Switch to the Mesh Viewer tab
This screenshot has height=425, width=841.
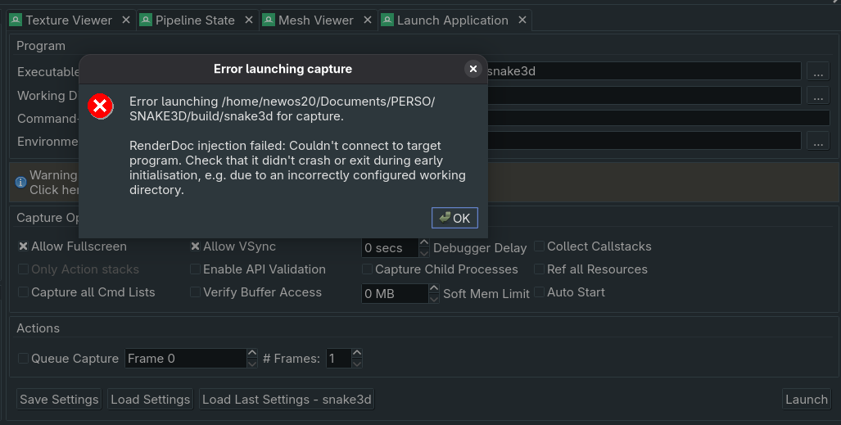315,20
